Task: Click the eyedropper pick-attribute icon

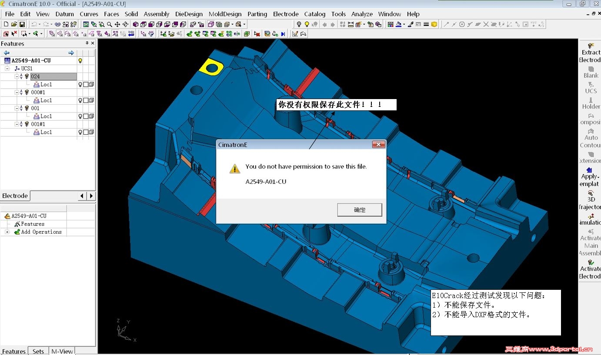Action: coord(411,24)
